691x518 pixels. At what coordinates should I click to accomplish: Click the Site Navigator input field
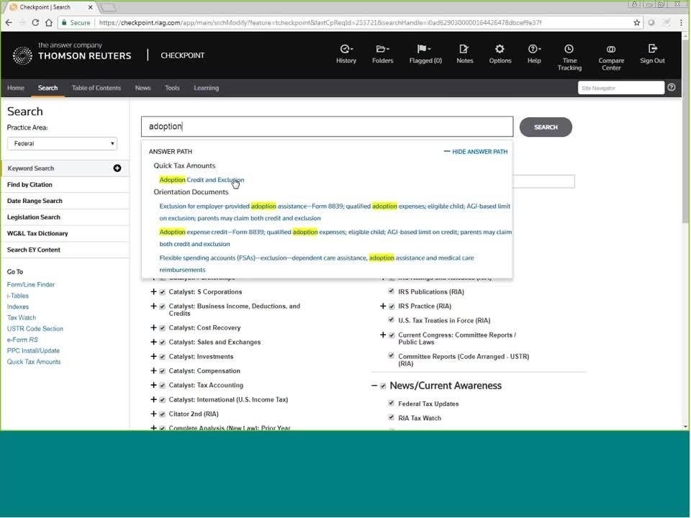point(620,88)
